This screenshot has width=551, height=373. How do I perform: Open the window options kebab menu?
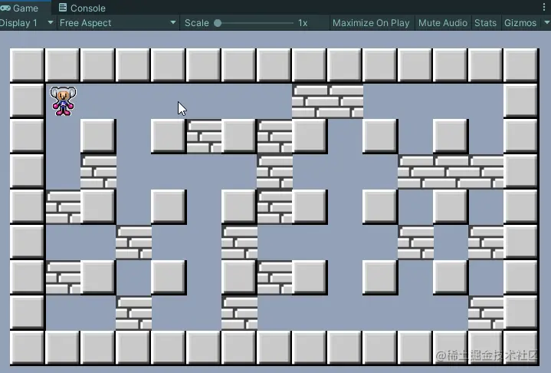[544, 7]
